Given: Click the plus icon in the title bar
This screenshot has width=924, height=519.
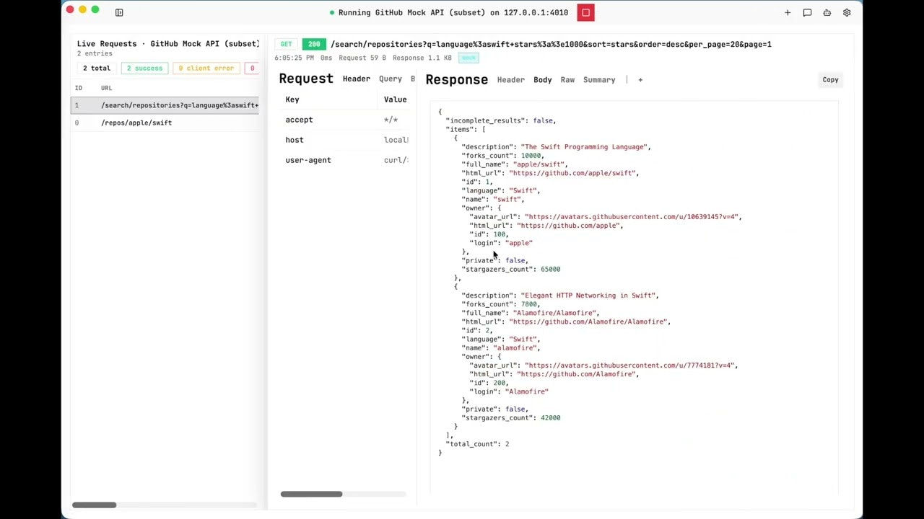Looking at the screenshot, I should click(x=788, y=12).
